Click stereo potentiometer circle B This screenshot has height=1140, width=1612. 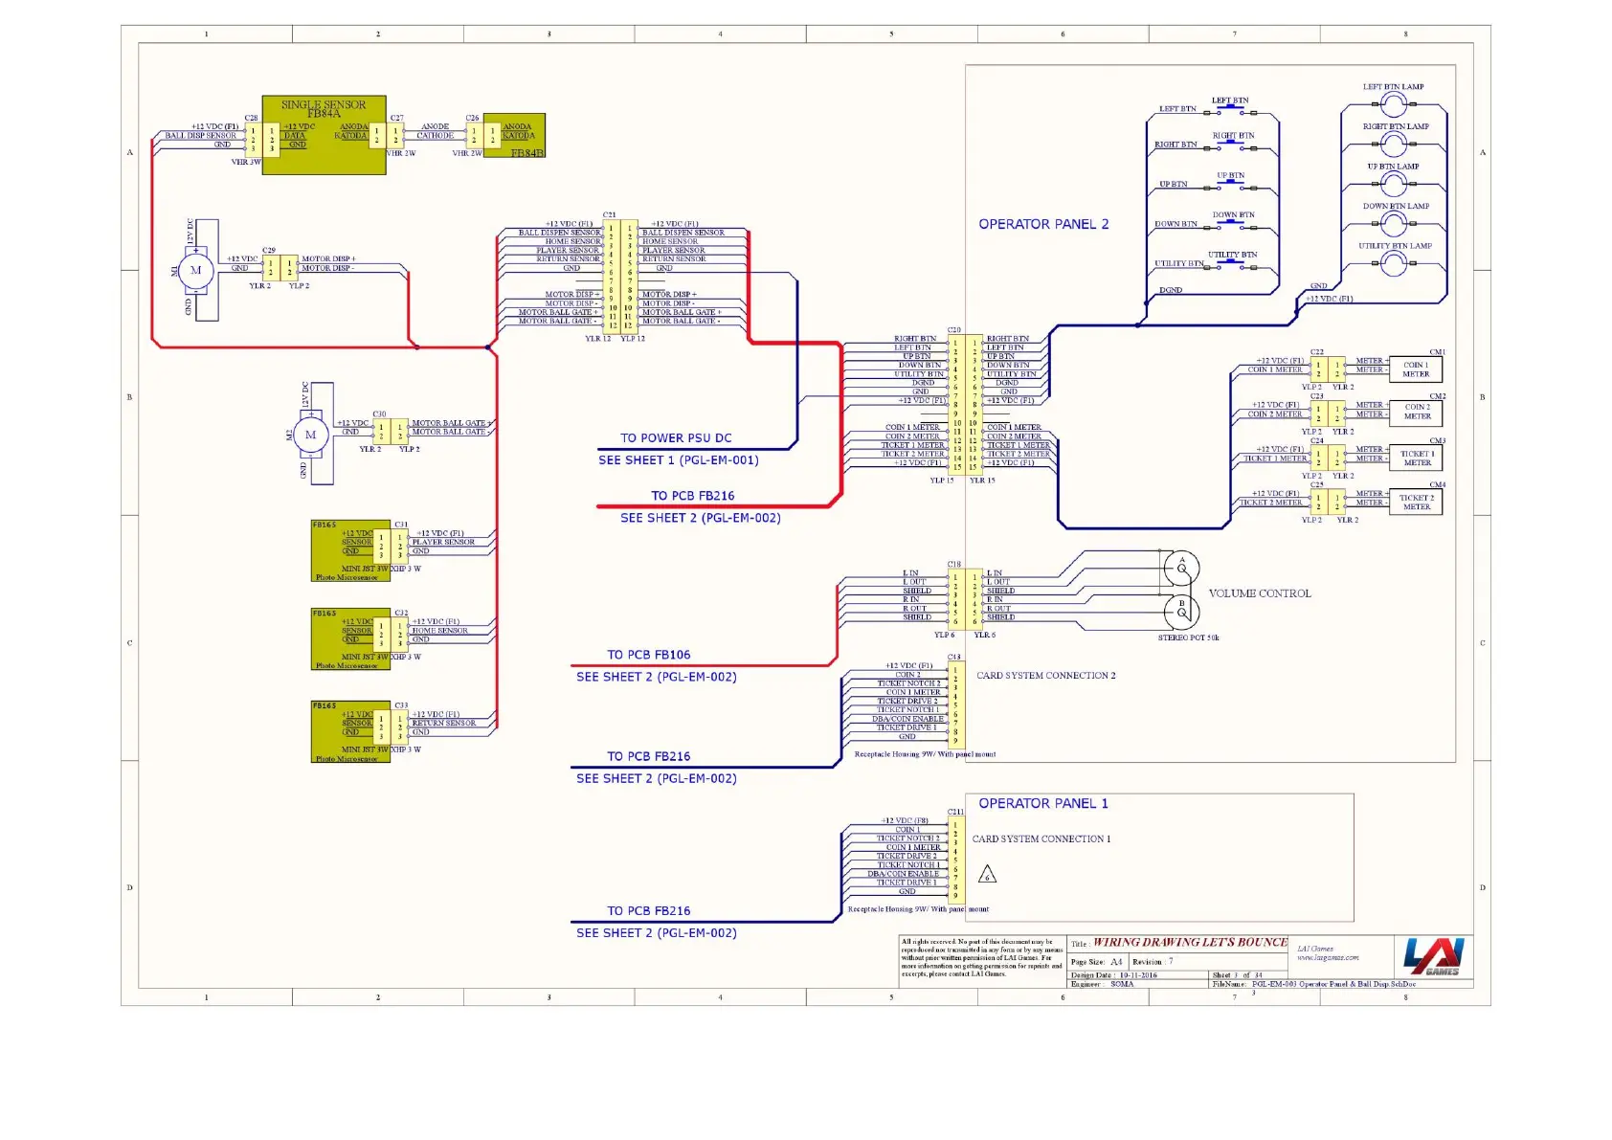pos(1181,611)
